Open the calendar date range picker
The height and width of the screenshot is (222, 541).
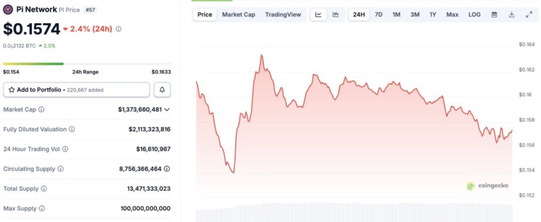pos(494,15)
